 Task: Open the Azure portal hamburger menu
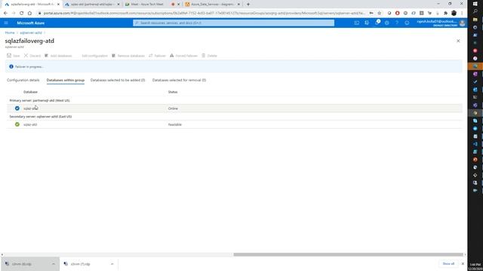tap(6, 23)
